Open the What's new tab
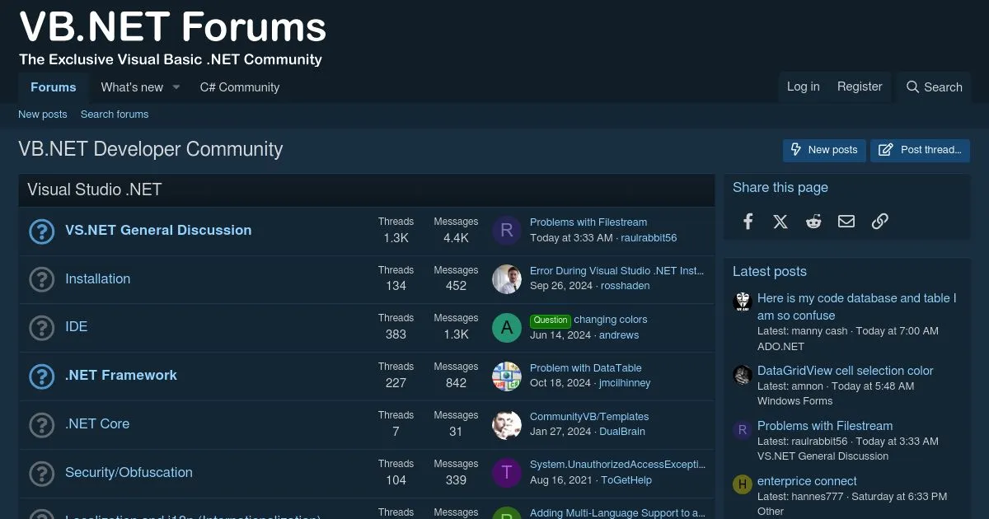The image size is (989, 519). [x=132, y=87]
